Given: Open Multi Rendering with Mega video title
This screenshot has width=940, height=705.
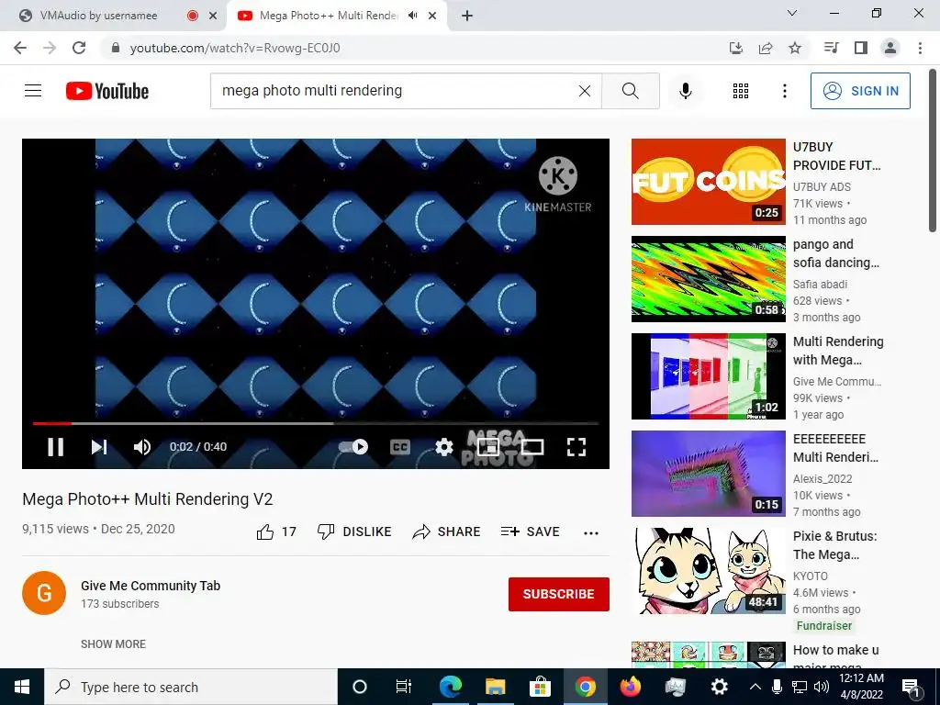Looking at the screenshot, I should (838, 351).
